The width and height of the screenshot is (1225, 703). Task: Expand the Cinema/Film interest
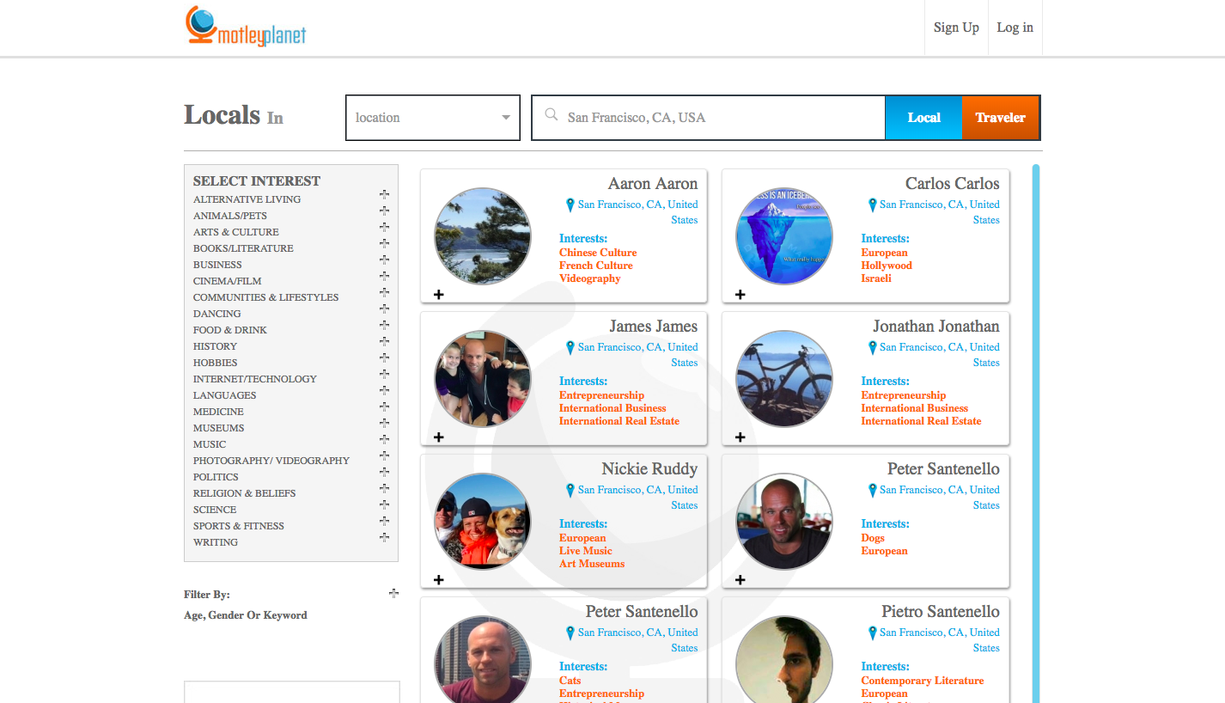pos(384,276)
